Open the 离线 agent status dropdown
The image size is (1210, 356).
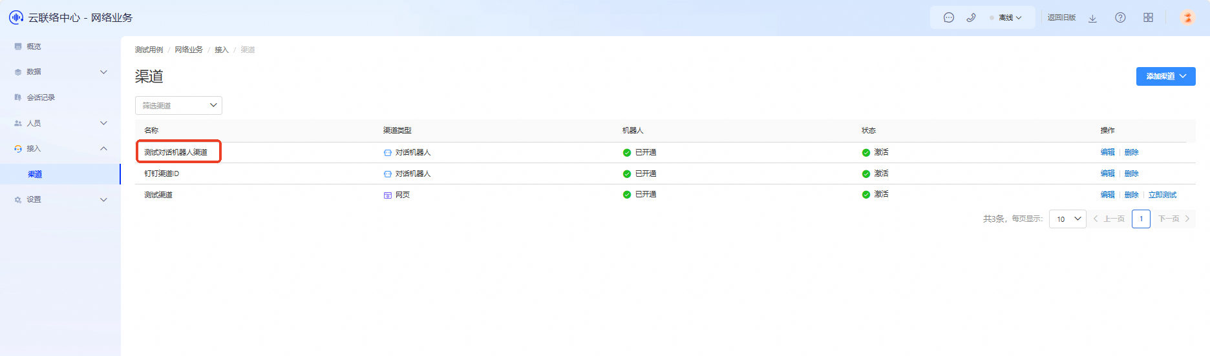coord(1006,18)
